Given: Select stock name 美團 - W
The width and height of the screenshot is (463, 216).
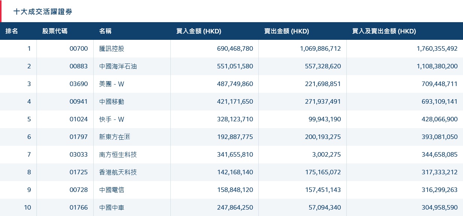Looking at the screenshot, I should pyautogui.click(x=112, y=84).
